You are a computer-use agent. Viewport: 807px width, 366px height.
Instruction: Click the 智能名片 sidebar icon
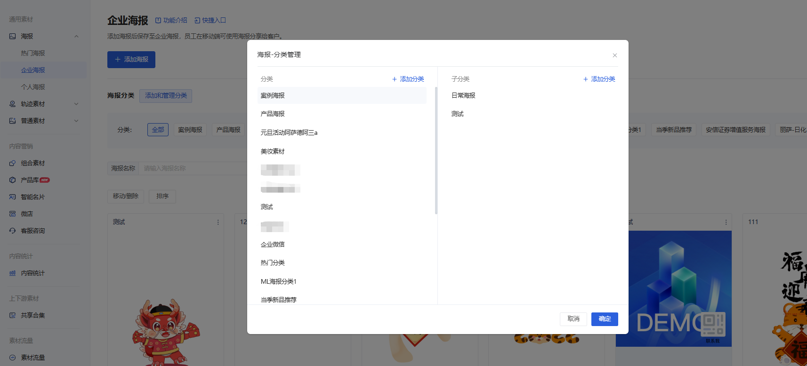point(13,197)
